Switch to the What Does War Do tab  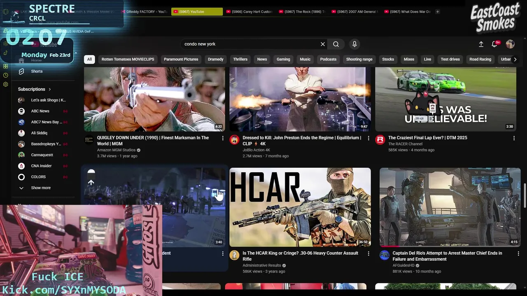[x=408, y=12]
